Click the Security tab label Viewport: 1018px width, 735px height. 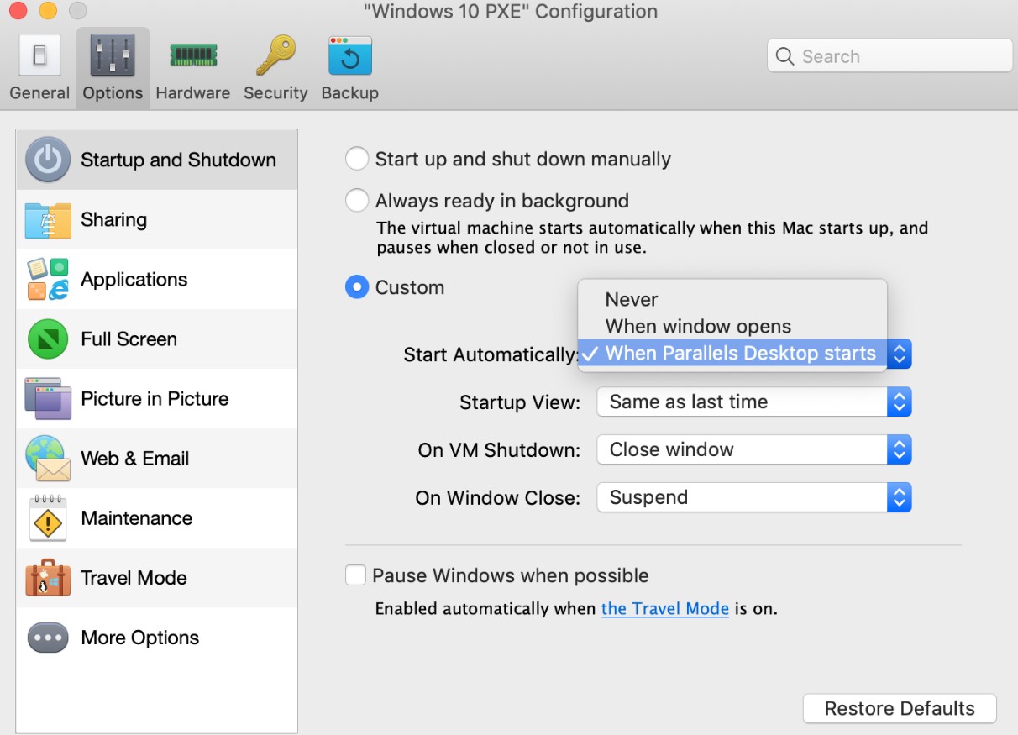[x=275, y=93]
